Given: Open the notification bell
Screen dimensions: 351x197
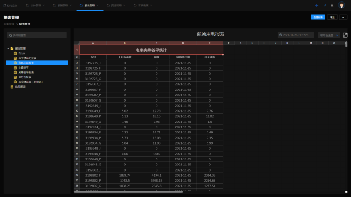Looking at the screenshot, I should pos(332,6).
